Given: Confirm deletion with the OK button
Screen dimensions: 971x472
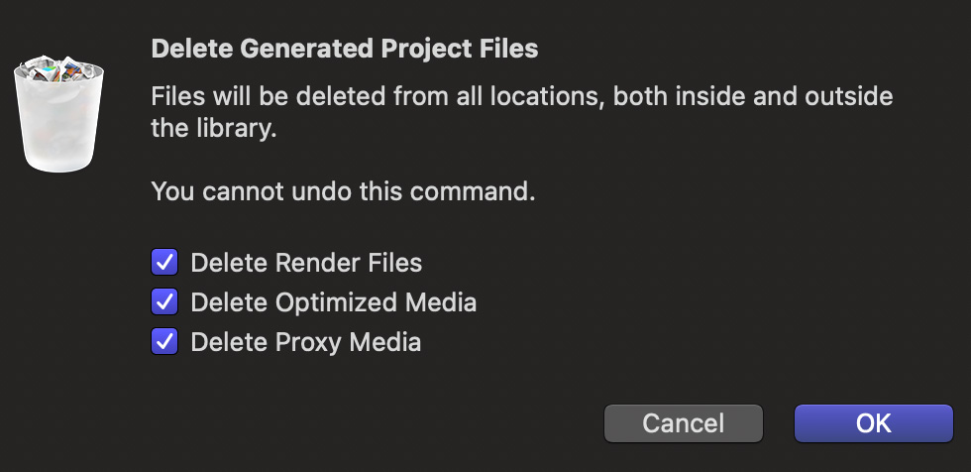Looking at the screenshot, I should [873, 423].
